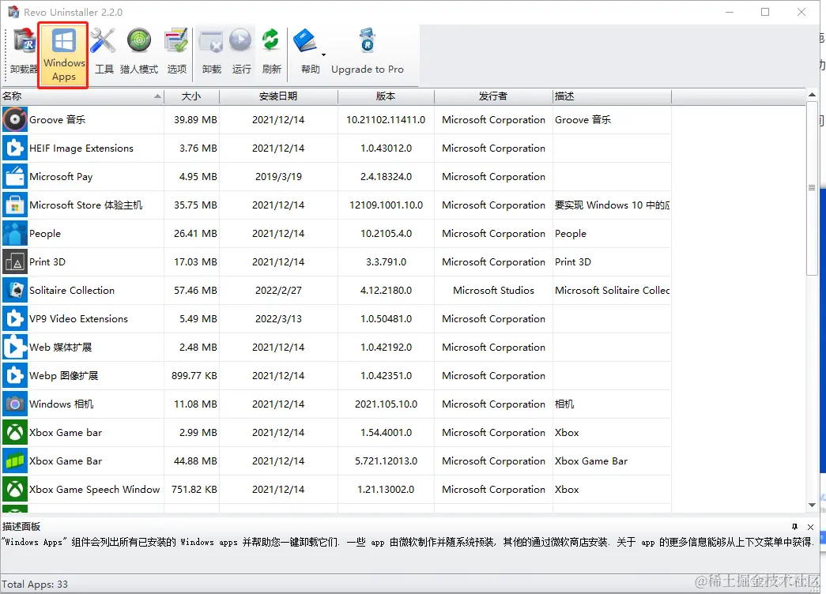The height and width of the screenshot is (594, 826).
Task: Select the 'Xbox Game Speech Window' text
Action: 95,489
